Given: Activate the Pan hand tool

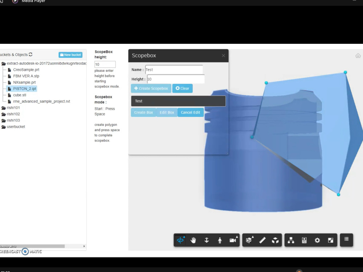Looking at the screenshot, I should [x=193, y=240].
